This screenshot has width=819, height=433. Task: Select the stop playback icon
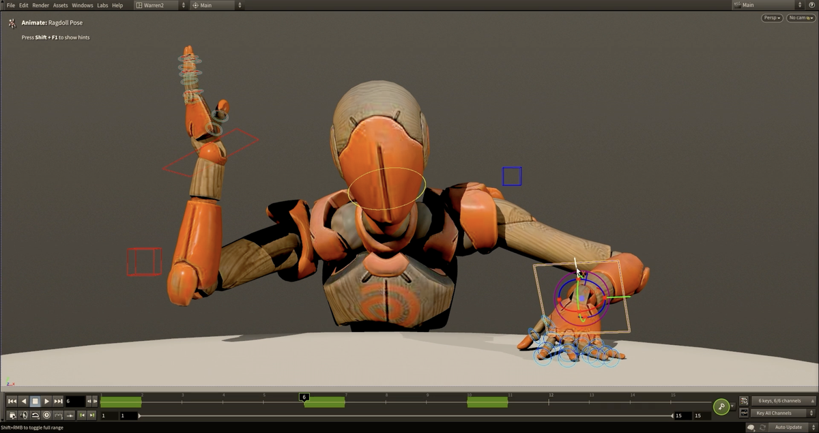point(34,401)
